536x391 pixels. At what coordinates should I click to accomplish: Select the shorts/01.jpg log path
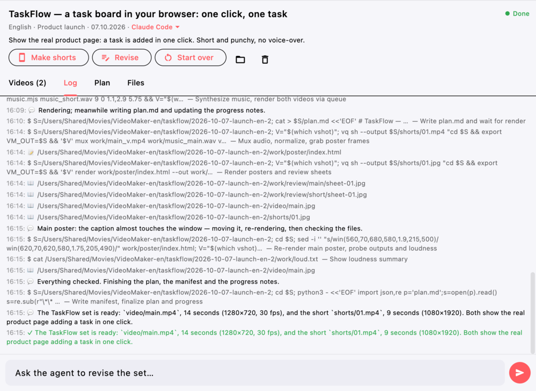coord(173,217)
